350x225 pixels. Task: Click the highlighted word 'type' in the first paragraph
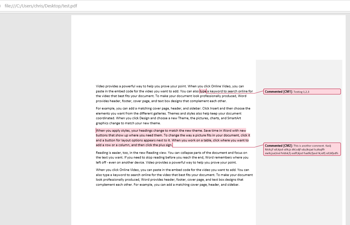pos(203,91)
